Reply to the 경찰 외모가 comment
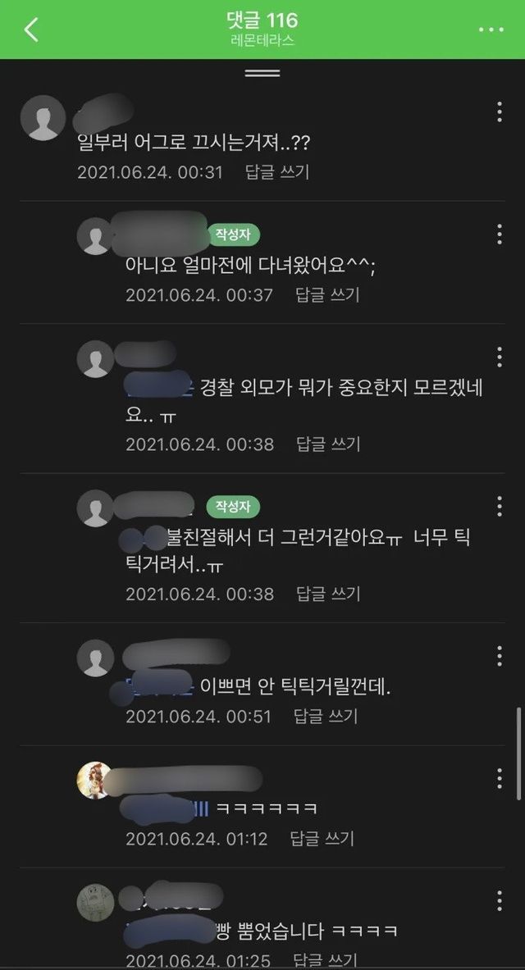 pyautogui.click(x=327, y=444)
